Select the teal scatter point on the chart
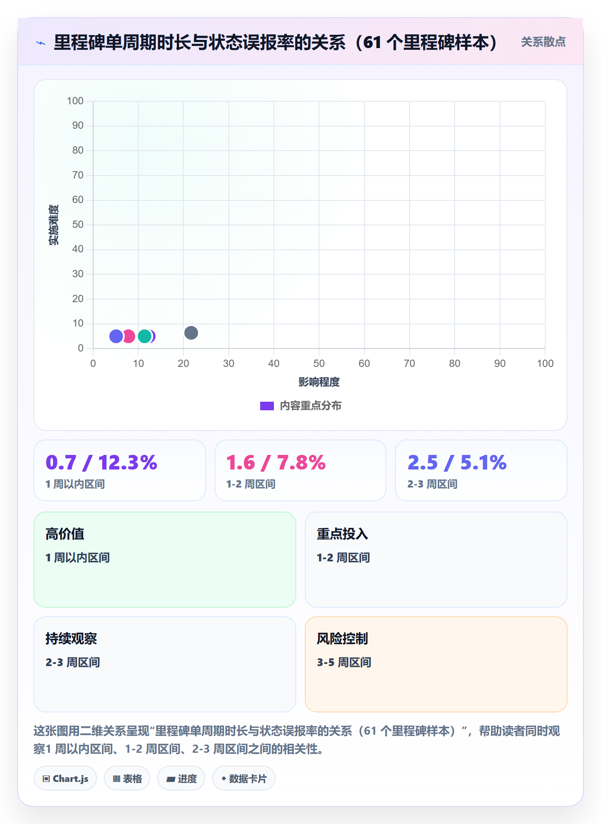Screen dimensions: 601x824 click(145, 336)
